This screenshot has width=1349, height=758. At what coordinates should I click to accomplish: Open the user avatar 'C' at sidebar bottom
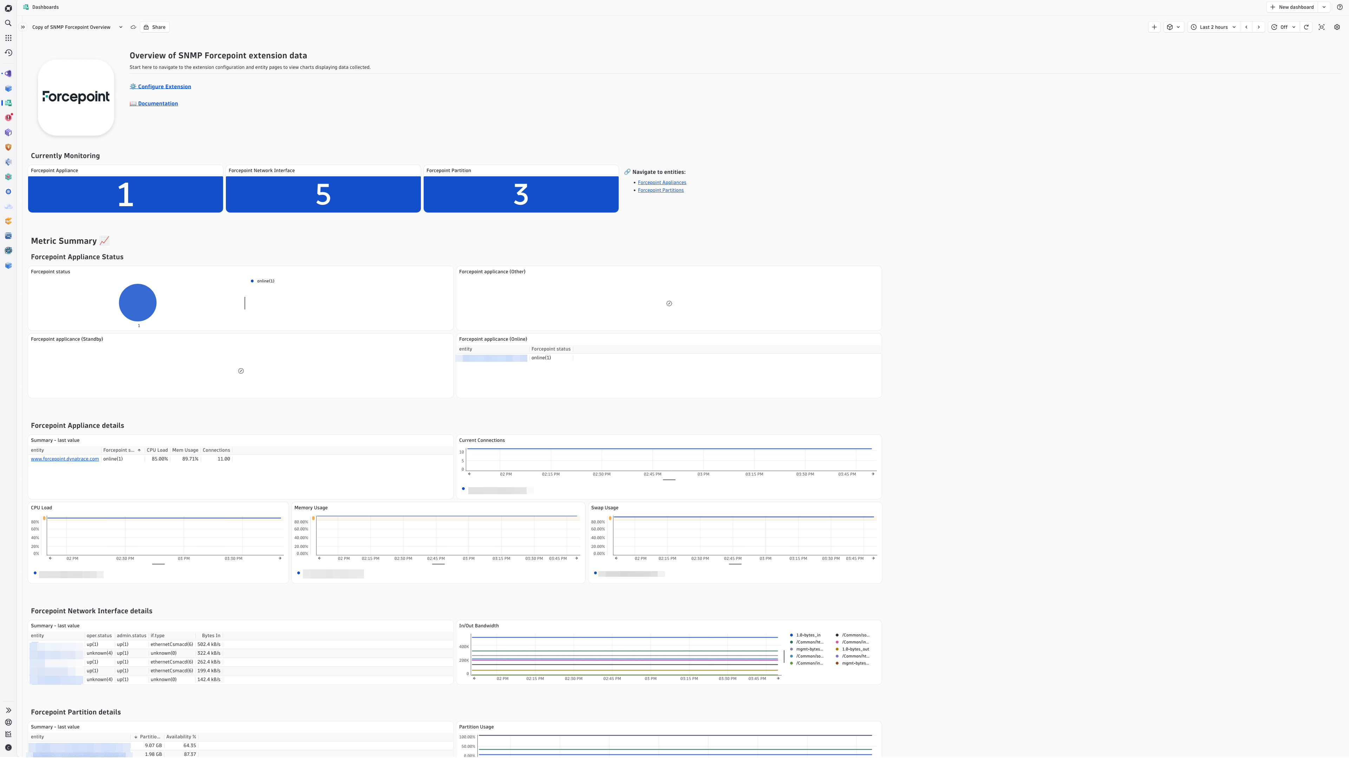click(x=8, y=747)
